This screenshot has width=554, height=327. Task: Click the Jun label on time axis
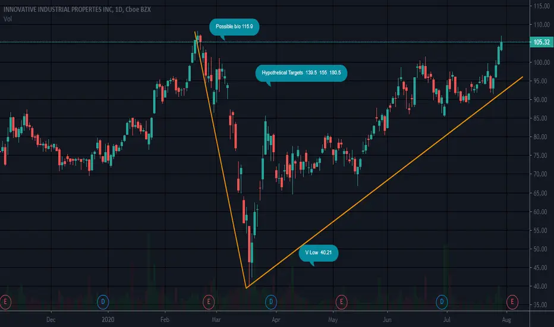[x=387, y=320]
